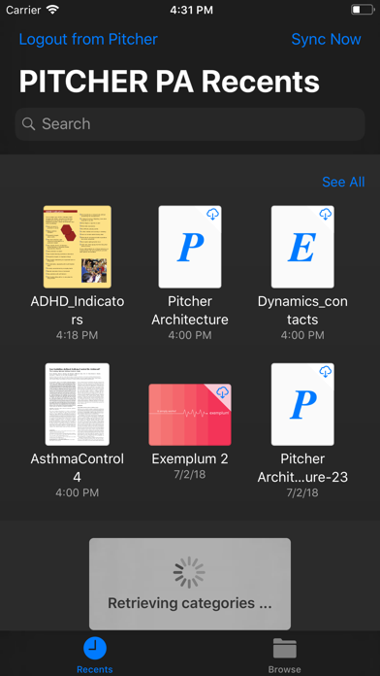Select the Recents tab
380x676 pixels.
tap(95, 656)
